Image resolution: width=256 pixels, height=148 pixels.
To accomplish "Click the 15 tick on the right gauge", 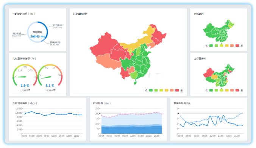I will pos(46,68).
